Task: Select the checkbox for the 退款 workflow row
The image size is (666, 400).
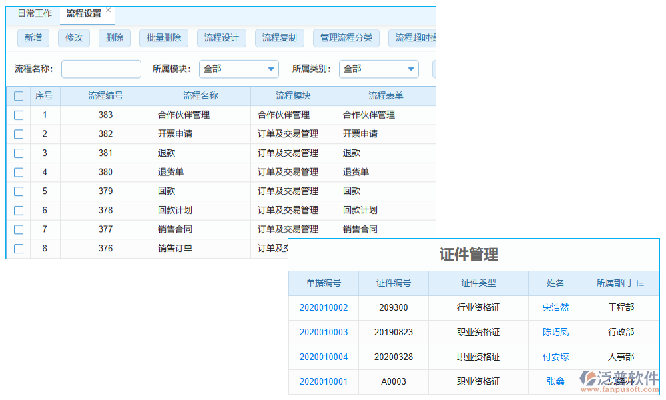Action: [18, 153]
